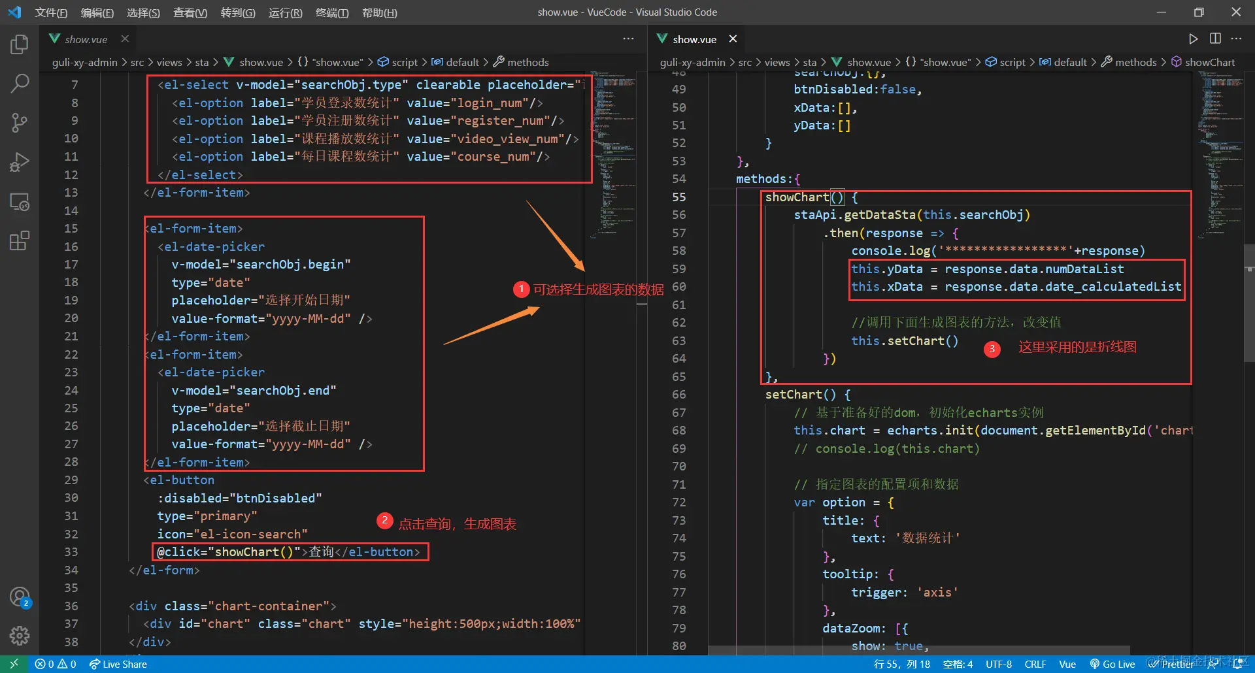Expand methods breadcrumb in right editor
Screen dimensions: 1255x673
pyautogui.click(x=1129, y=62)
